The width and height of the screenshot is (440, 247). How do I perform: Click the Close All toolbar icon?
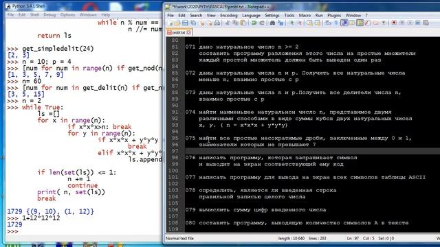point(210,23)
